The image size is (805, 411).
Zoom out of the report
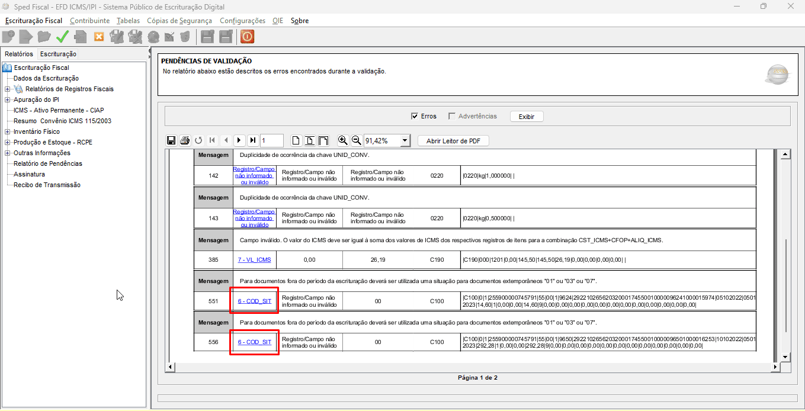pyautogui.click(x=356, y=140)
